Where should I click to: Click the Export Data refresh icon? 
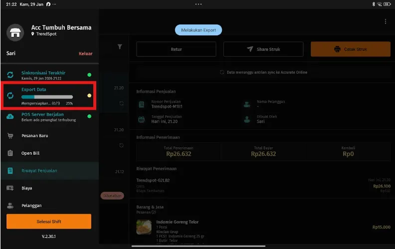pyautogui.click(x=10, y=96)
